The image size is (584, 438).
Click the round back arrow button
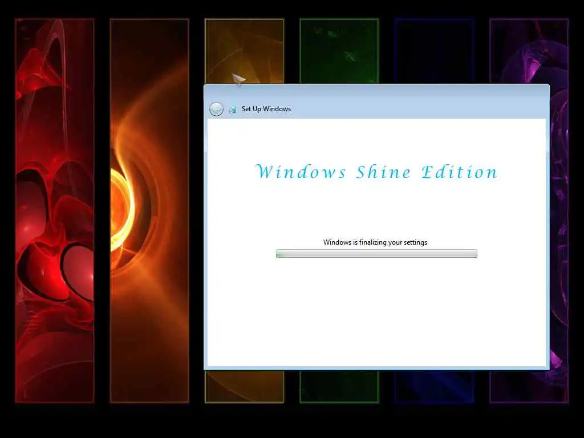tap(216, 109)
